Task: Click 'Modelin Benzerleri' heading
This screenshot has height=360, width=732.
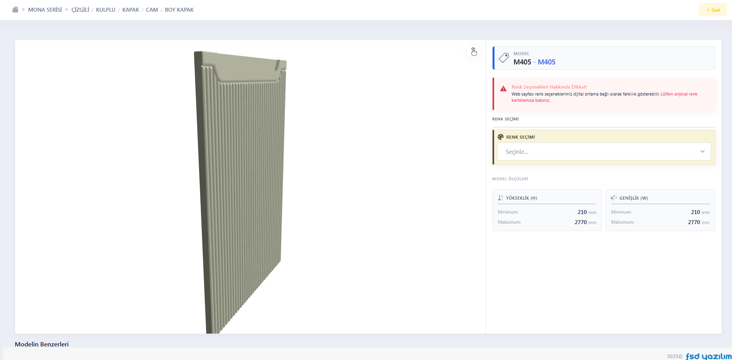Action: point(42,344)
